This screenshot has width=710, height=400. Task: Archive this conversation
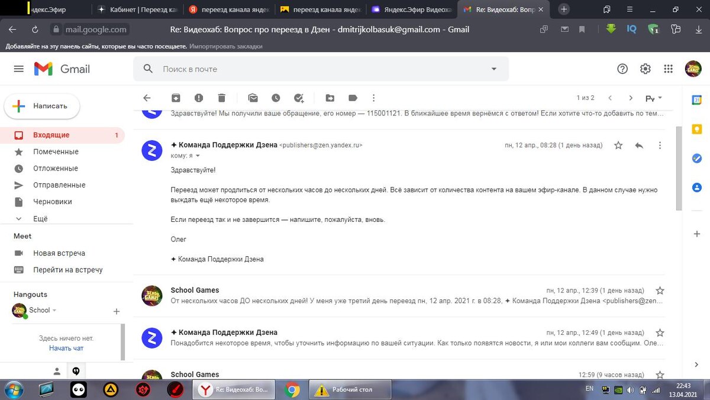176,98
